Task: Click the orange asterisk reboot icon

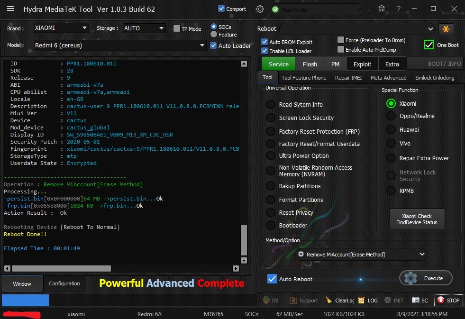Action: click(x=446, y=29)
